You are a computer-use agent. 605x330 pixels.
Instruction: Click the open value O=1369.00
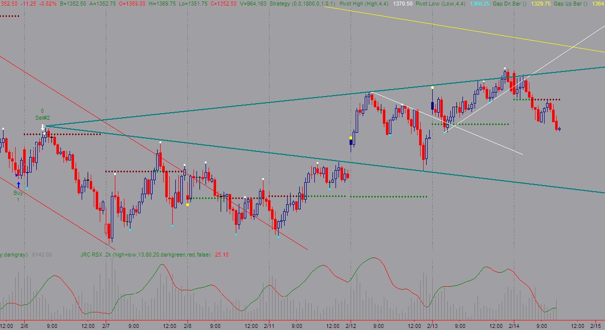(132, 4)
